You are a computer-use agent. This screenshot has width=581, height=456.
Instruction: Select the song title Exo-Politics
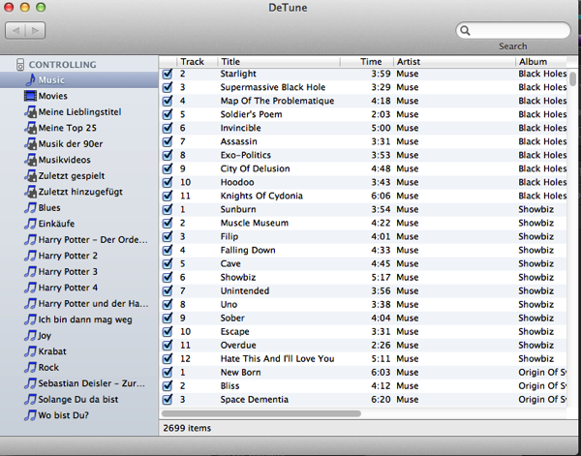[x=246, y=155]
